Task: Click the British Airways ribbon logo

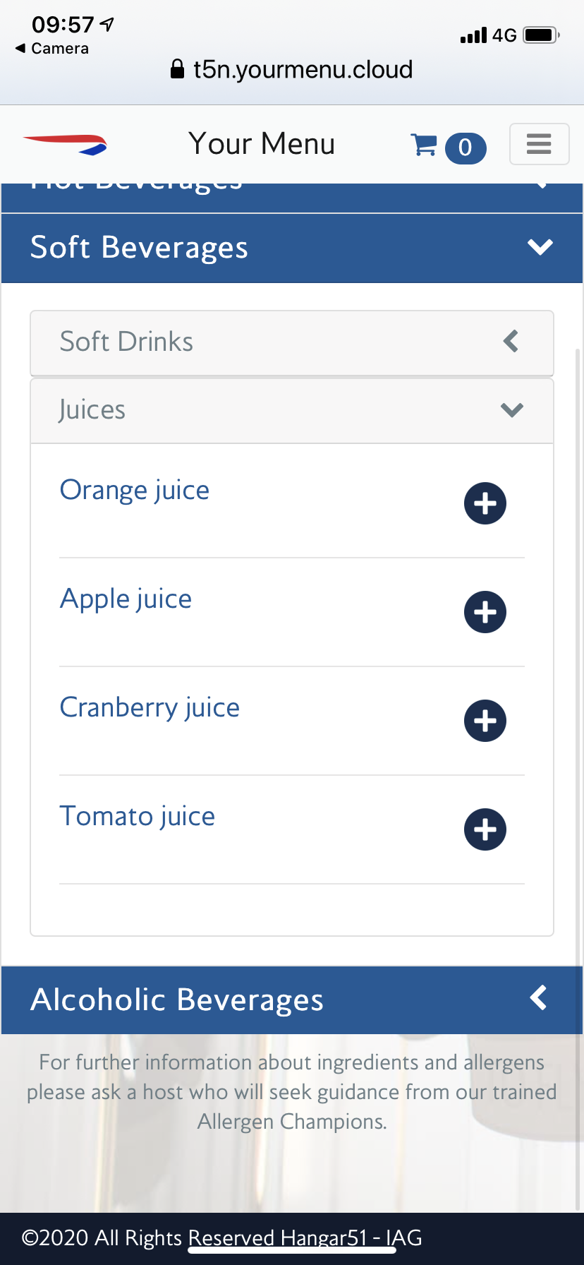Action: 66,144
